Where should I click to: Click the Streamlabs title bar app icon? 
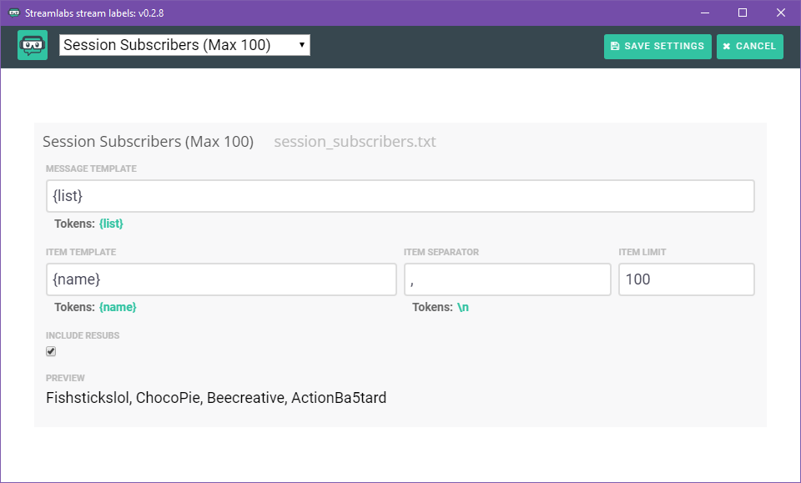(14, 13)
